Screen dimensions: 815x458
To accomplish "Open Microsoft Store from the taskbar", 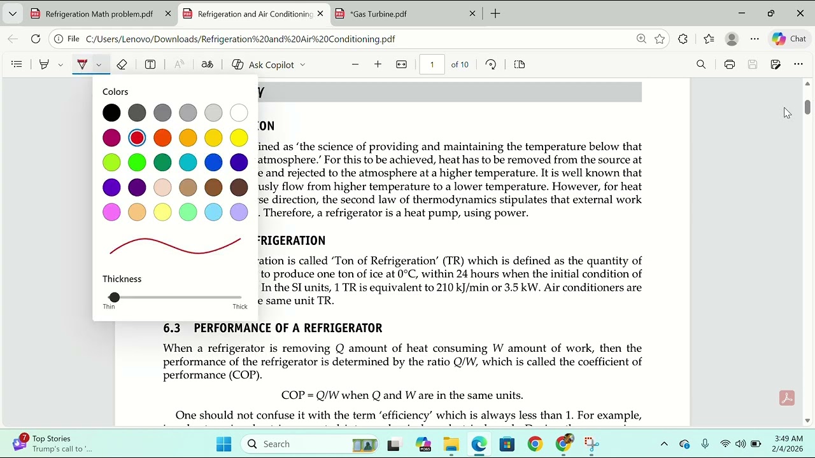I will 507,444.
